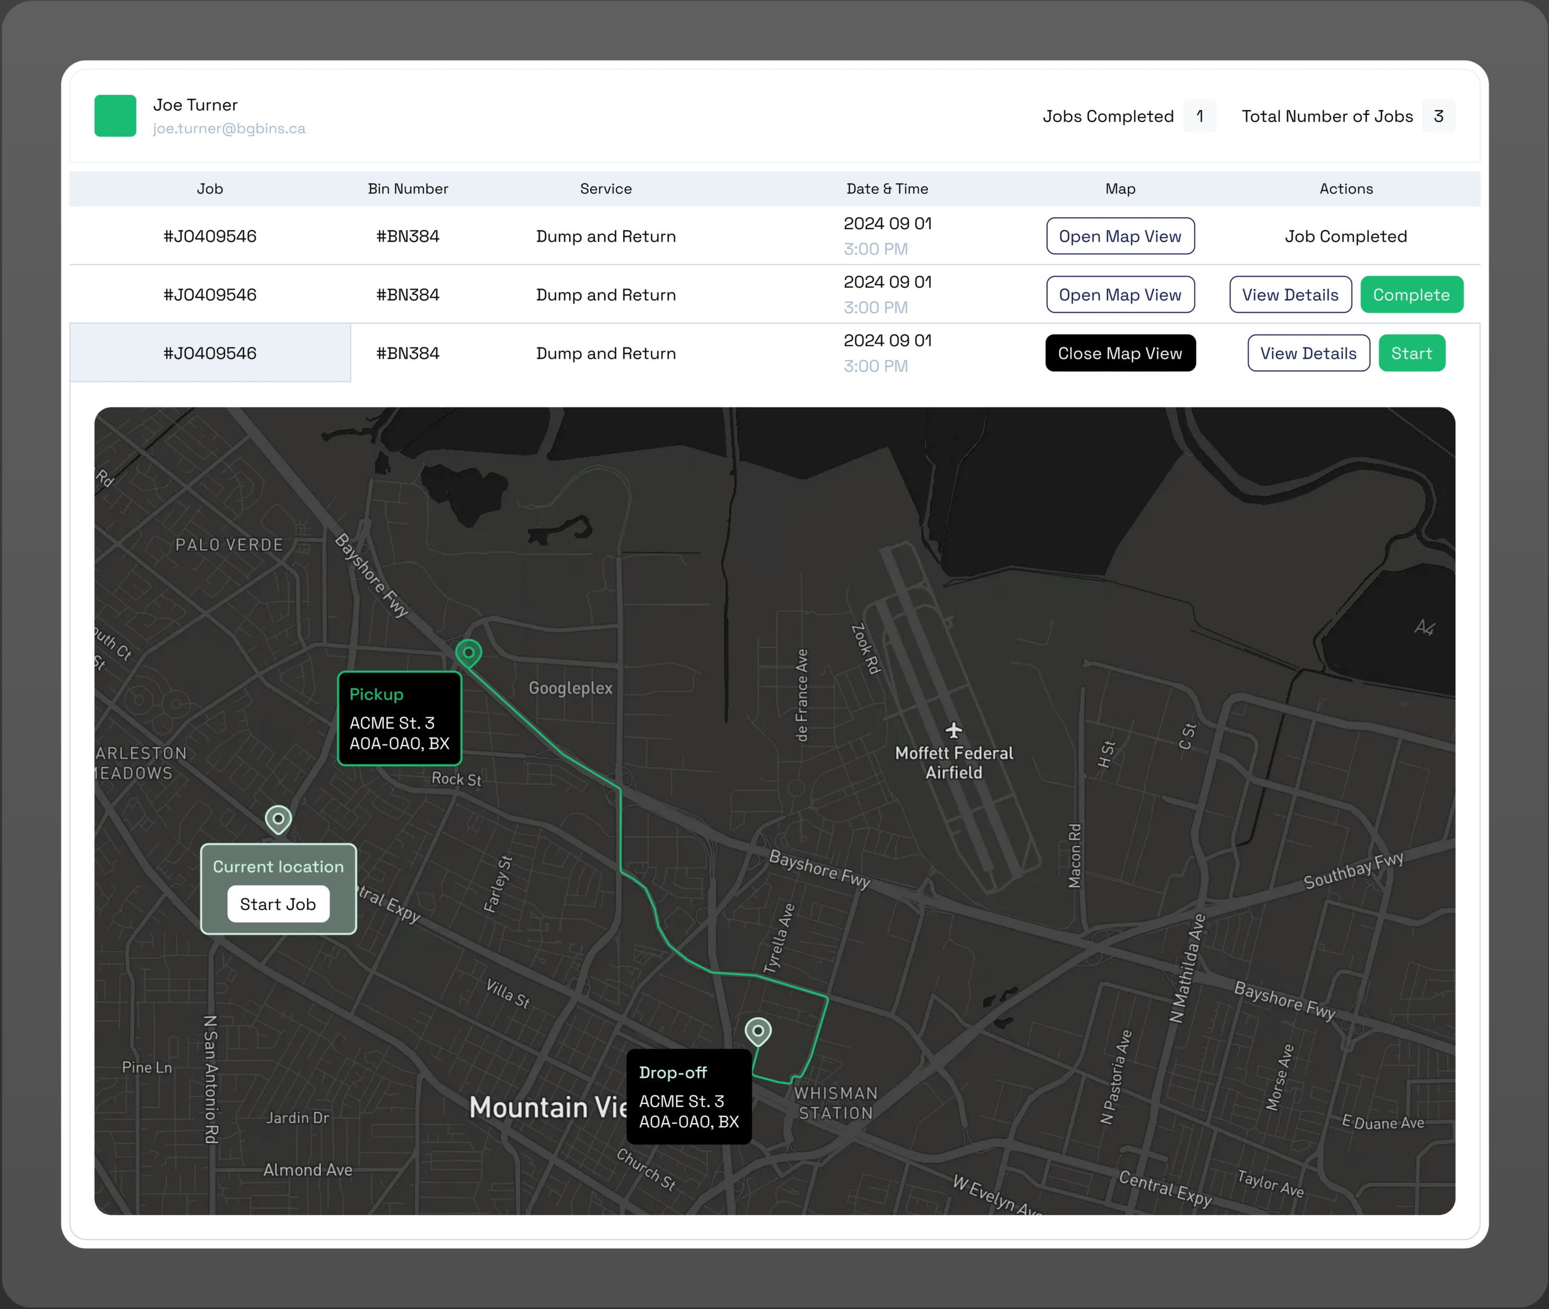Click the Jobs Completed count badge
The width and height of the screenshot is (1549, 1309).
coord(1199,116)
